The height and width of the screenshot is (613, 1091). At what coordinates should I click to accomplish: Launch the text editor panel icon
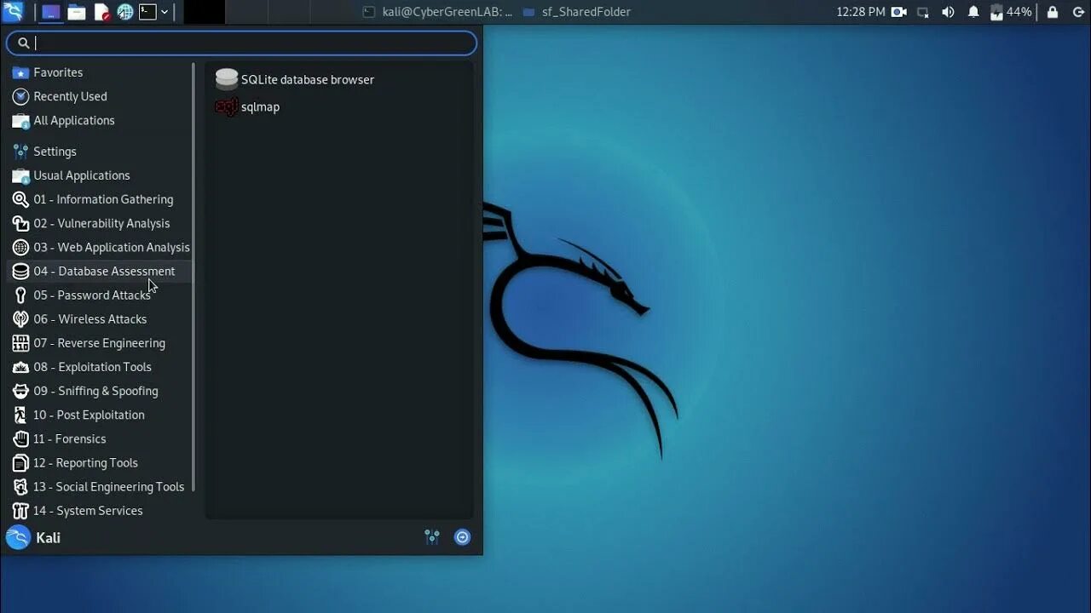(101, 12)
